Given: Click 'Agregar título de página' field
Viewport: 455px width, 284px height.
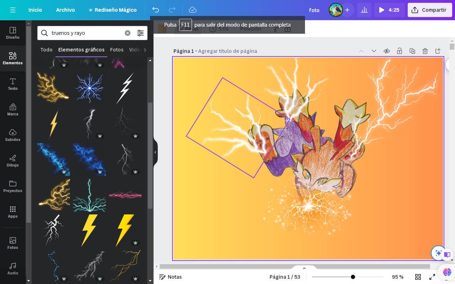Looking at the screenshot, I should (x=227, y=51).
